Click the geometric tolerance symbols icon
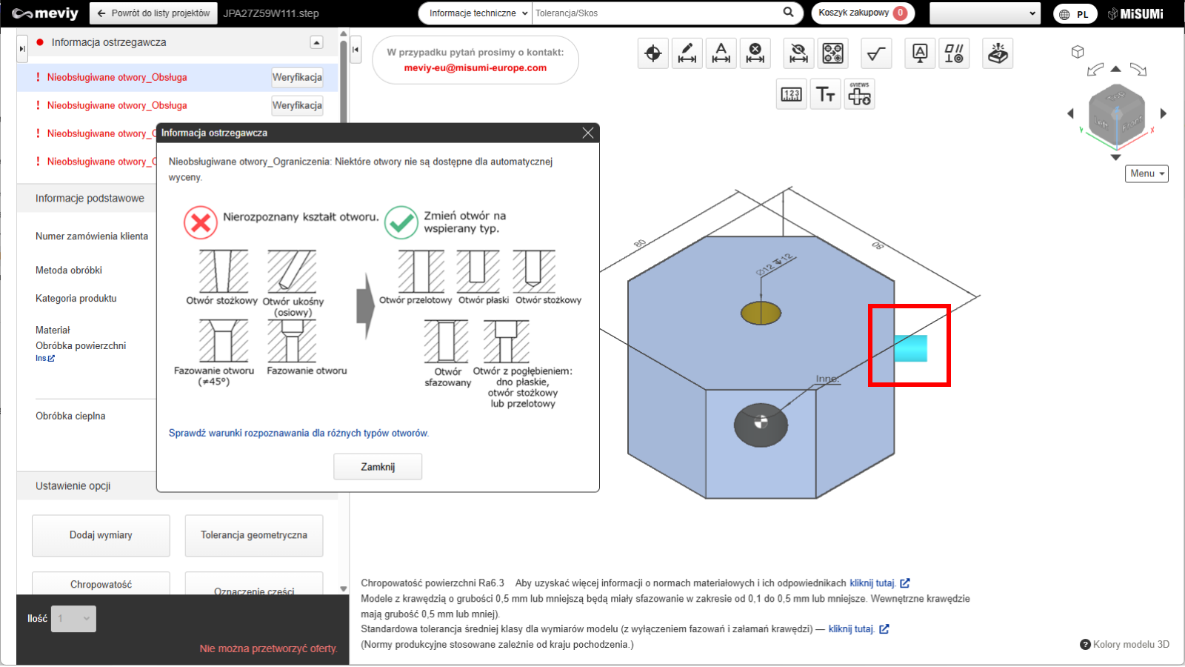This screenshot has width=1185, height=667. (954, 53)
